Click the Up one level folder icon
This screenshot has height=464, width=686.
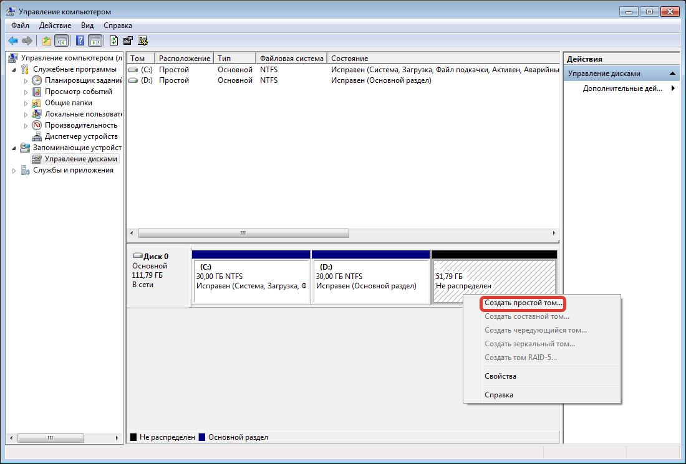point(46,41)
